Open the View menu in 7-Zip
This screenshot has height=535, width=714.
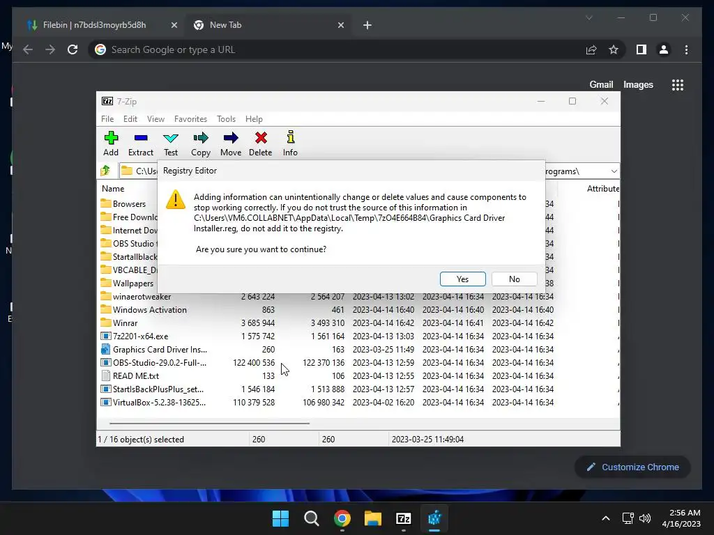[155, 118]
